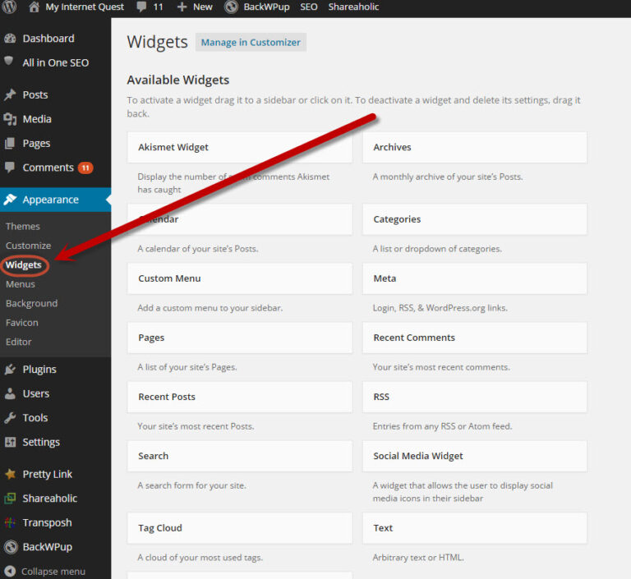Collapse the admin sidebar menu
Viewport: 631px width, 579px height.
(x=53, y=572)
